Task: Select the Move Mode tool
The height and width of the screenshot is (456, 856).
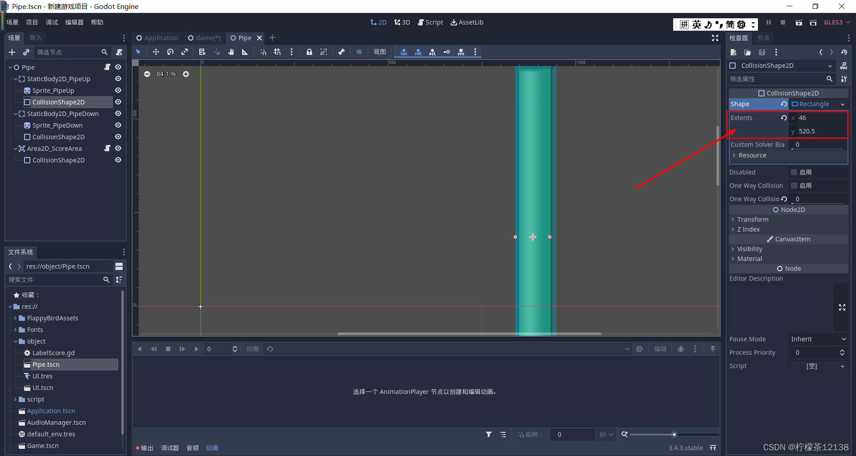Action: coord(156,52)
